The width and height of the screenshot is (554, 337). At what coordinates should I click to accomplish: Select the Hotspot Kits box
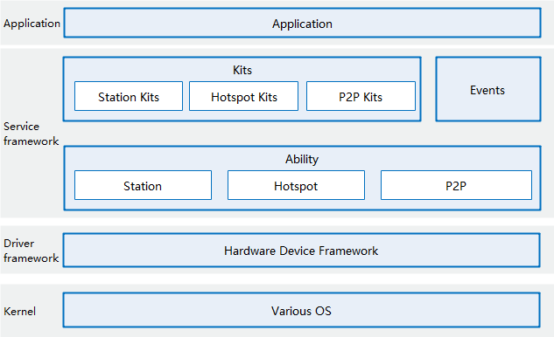tap(244, 96)
